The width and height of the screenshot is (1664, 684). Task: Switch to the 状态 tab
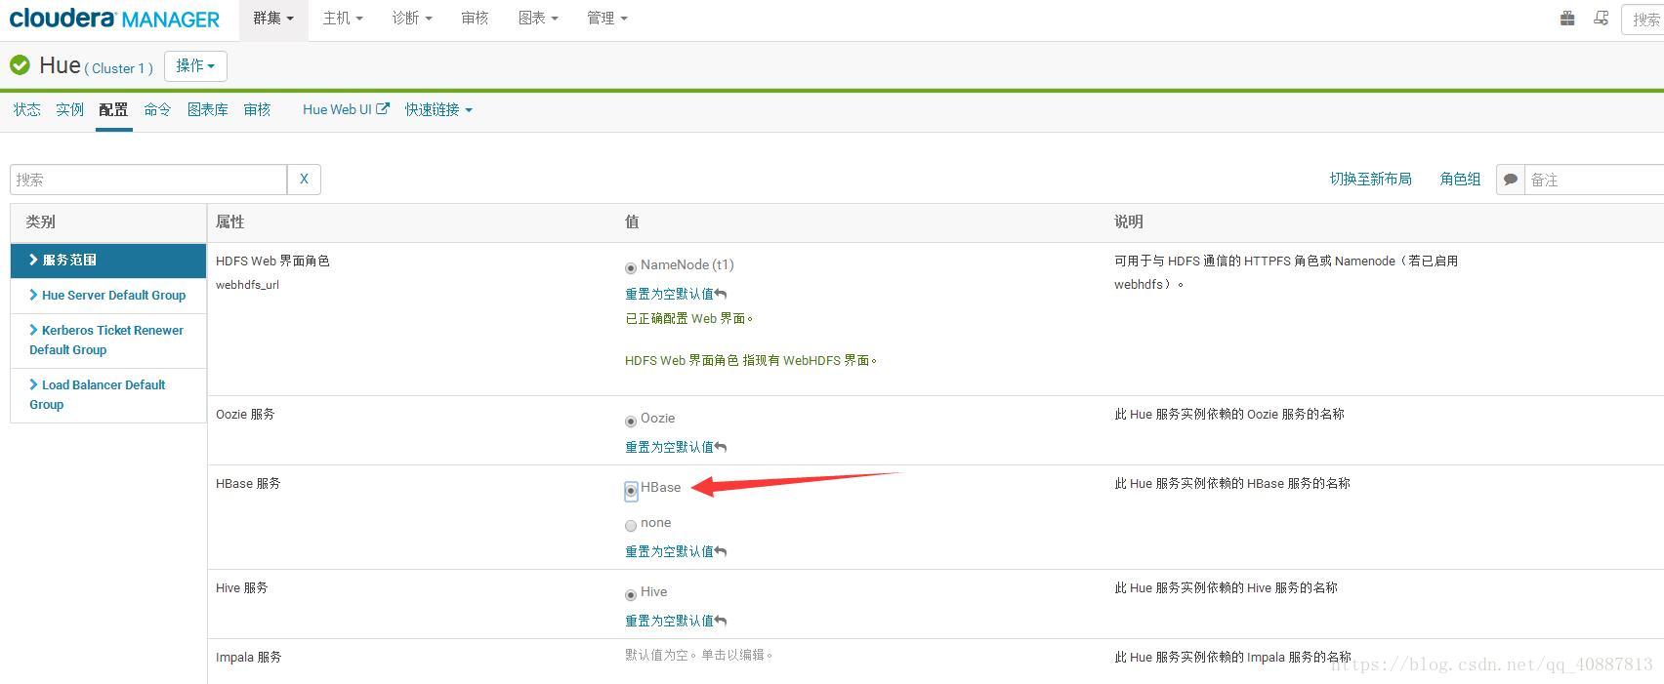(x=26, y=109)
